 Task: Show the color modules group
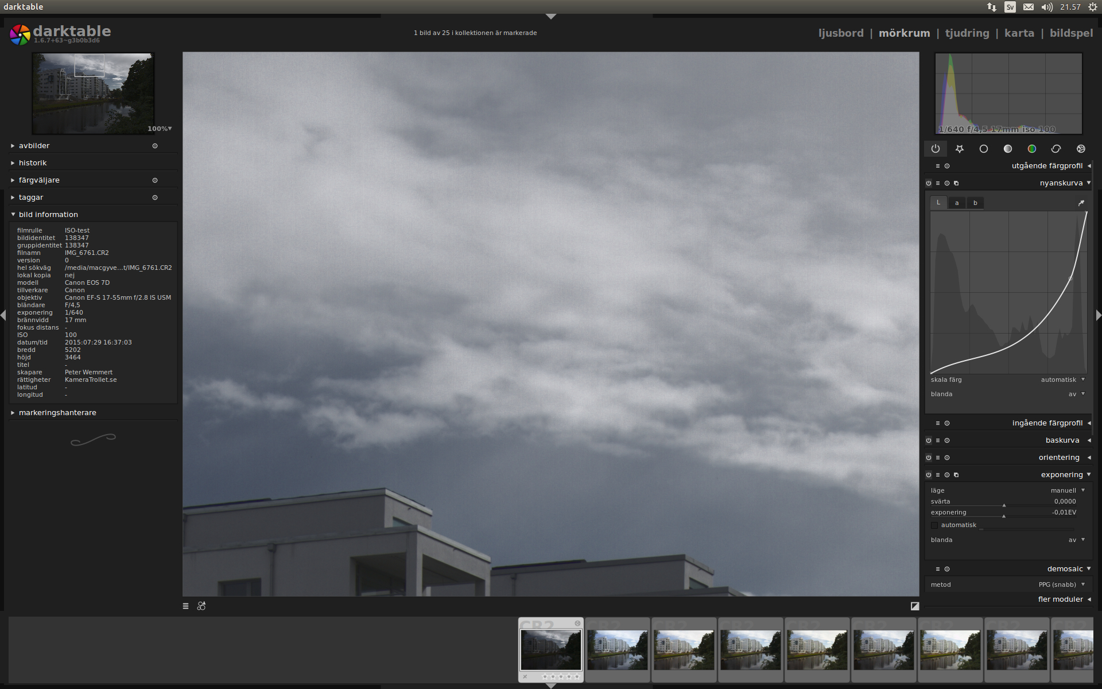pos(1031,149)
